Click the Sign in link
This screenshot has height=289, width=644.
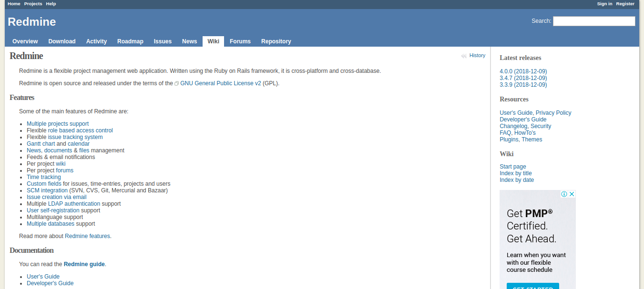click(x=604, y=4)
